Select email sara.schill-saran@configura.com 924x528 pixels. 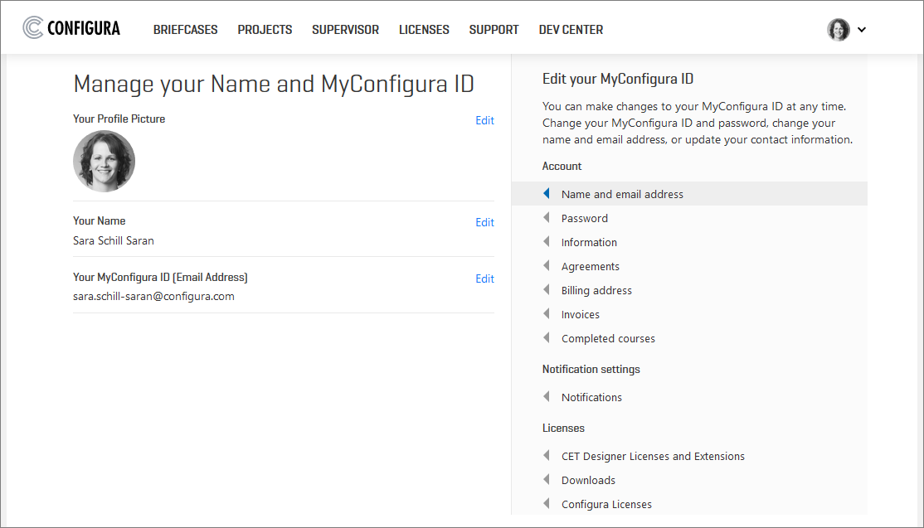tap(153, 297)
